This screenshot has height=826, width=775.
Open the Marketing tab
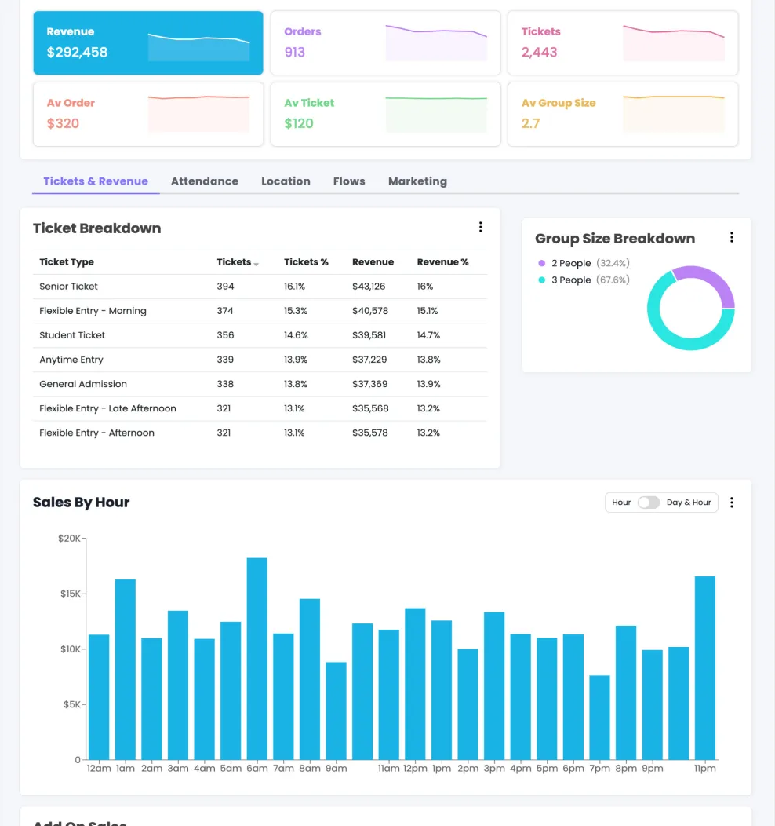coord(417,181)
